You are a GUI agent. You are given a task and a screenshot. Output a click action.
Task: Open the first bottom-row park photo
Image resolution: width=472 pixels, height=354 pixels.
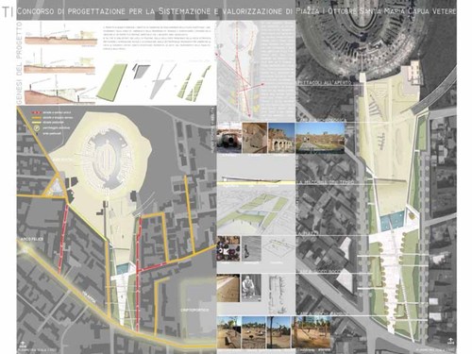point(229,332)
